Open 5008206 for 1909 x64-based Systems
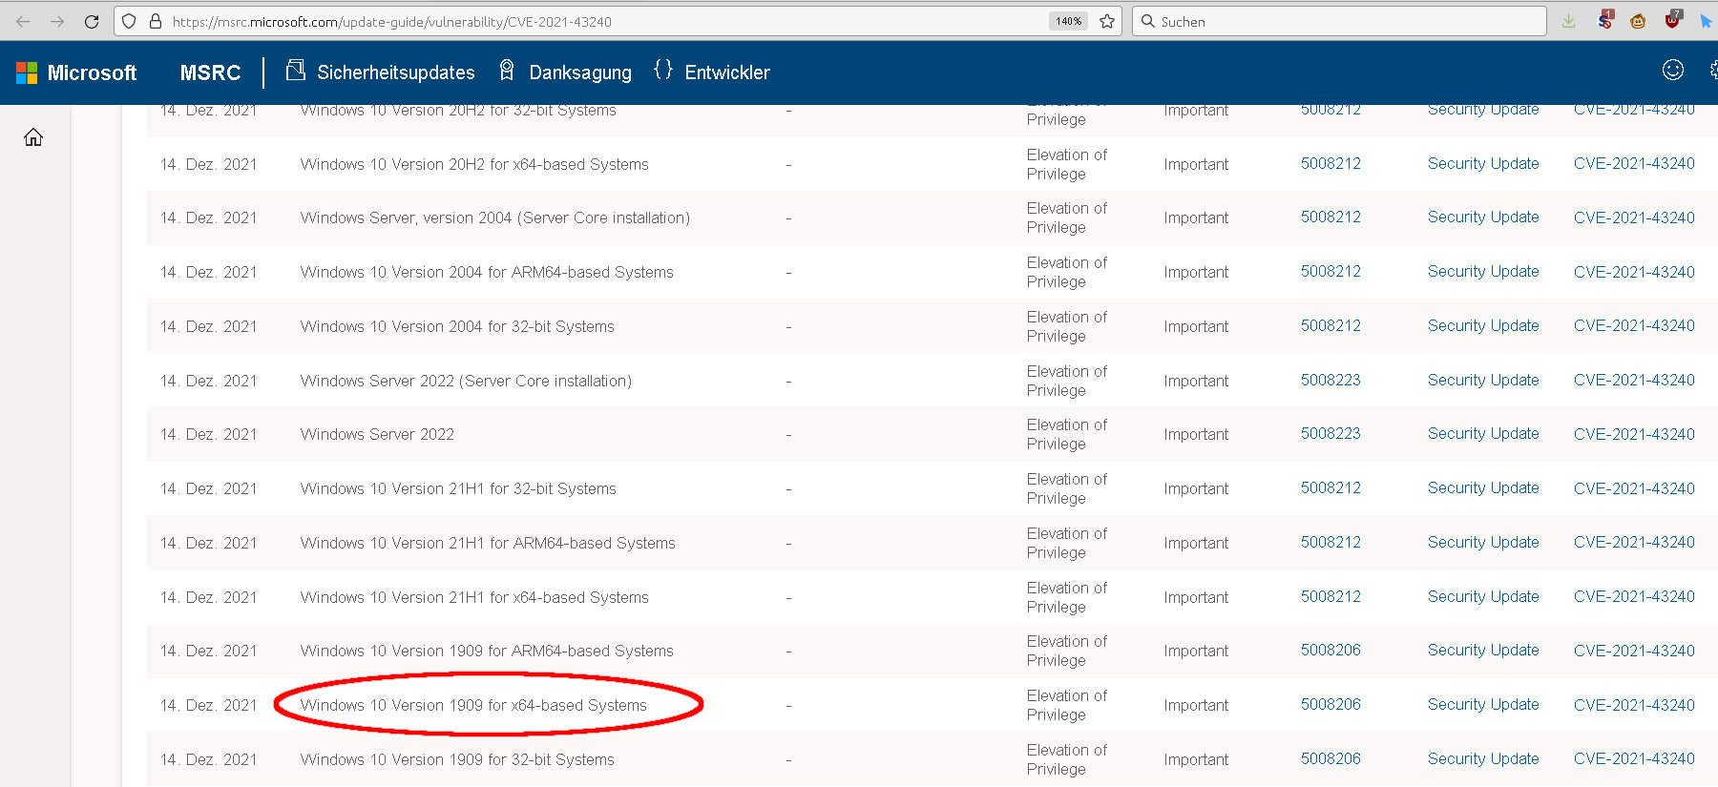The image size is (1718, 787). (1330, 704)
